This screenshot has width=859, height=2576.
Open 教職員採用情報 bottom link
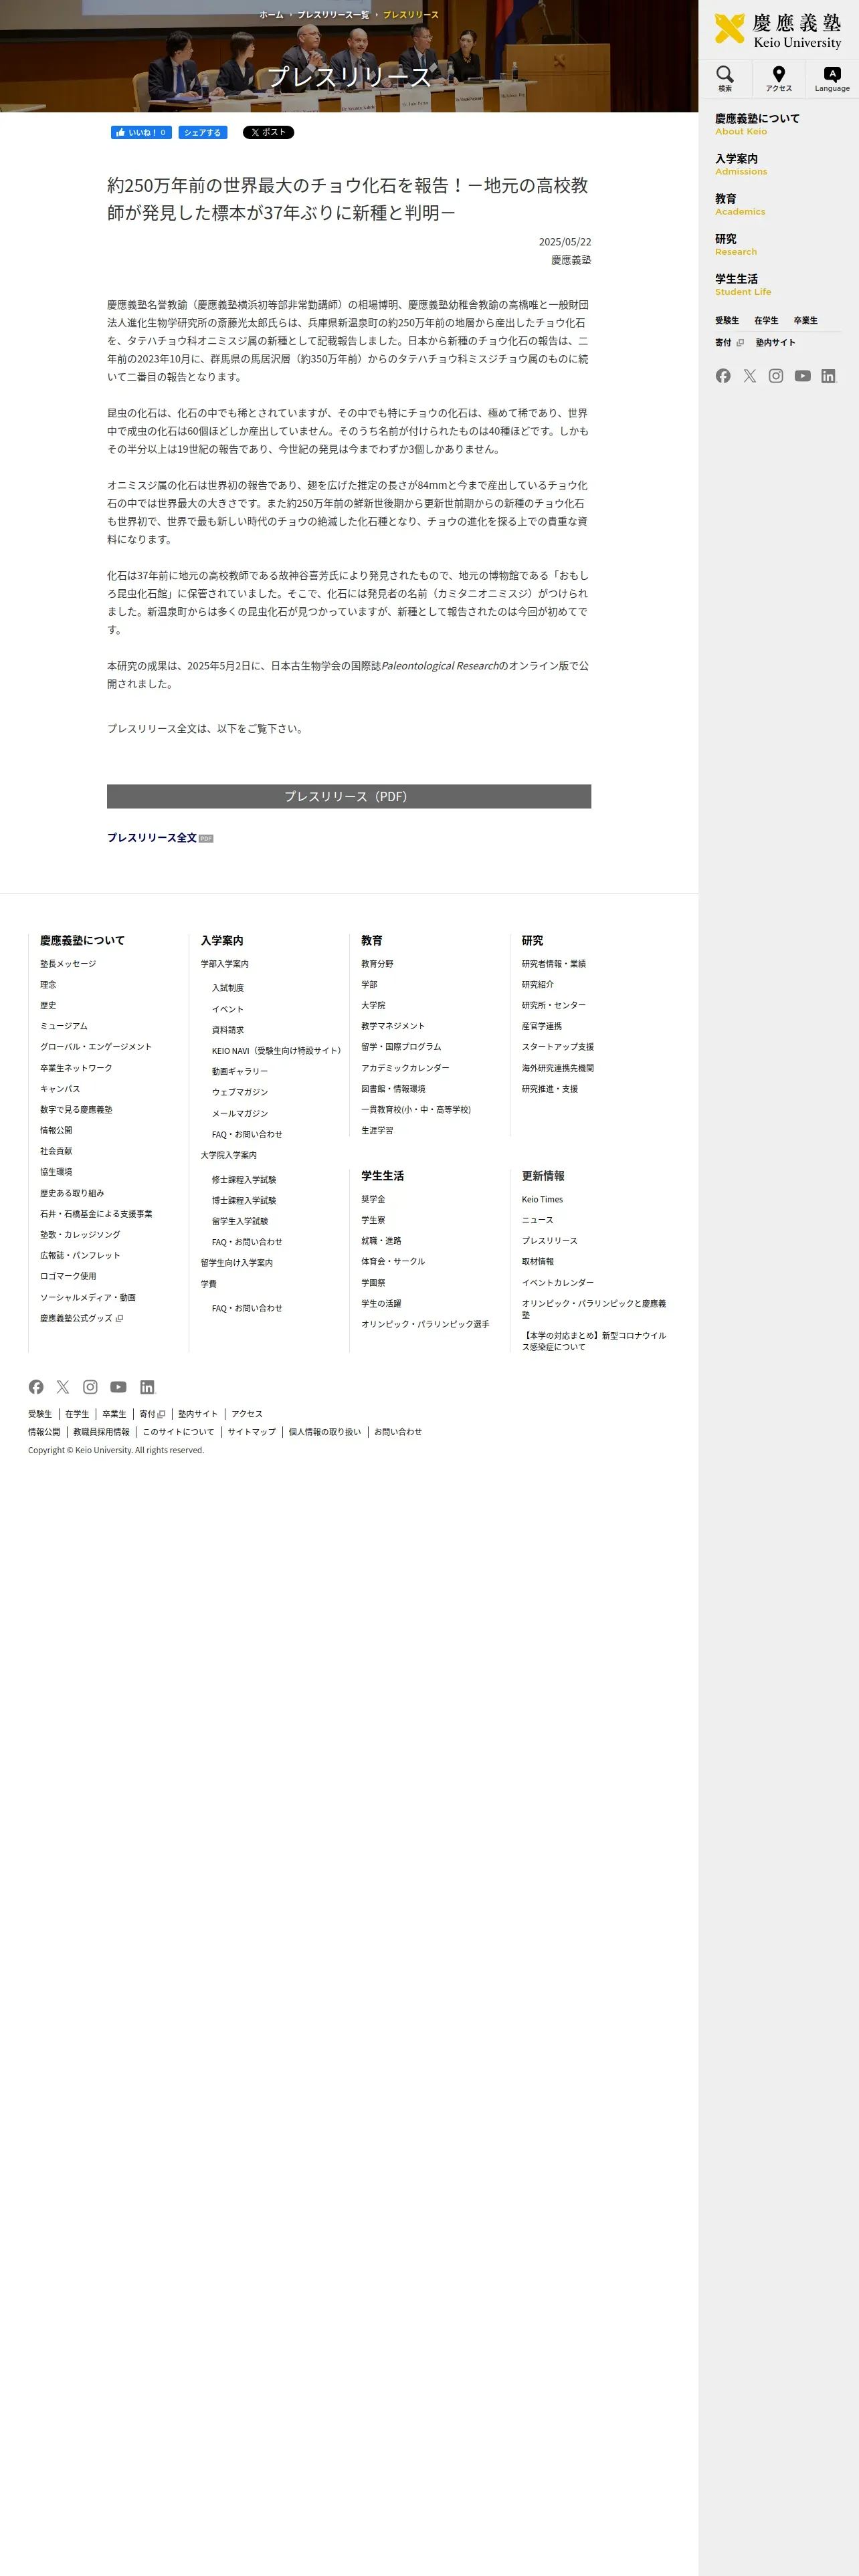point(101,1432)
